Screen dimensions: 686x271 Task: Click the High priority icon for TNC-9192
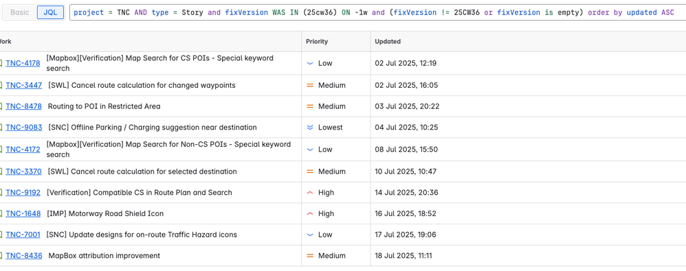[x=310, y=193]
